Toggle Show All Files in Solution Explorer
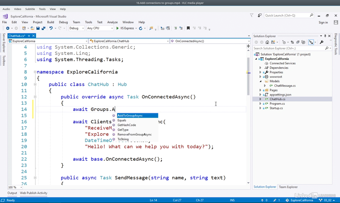340x203 pixels. [303, 42]
